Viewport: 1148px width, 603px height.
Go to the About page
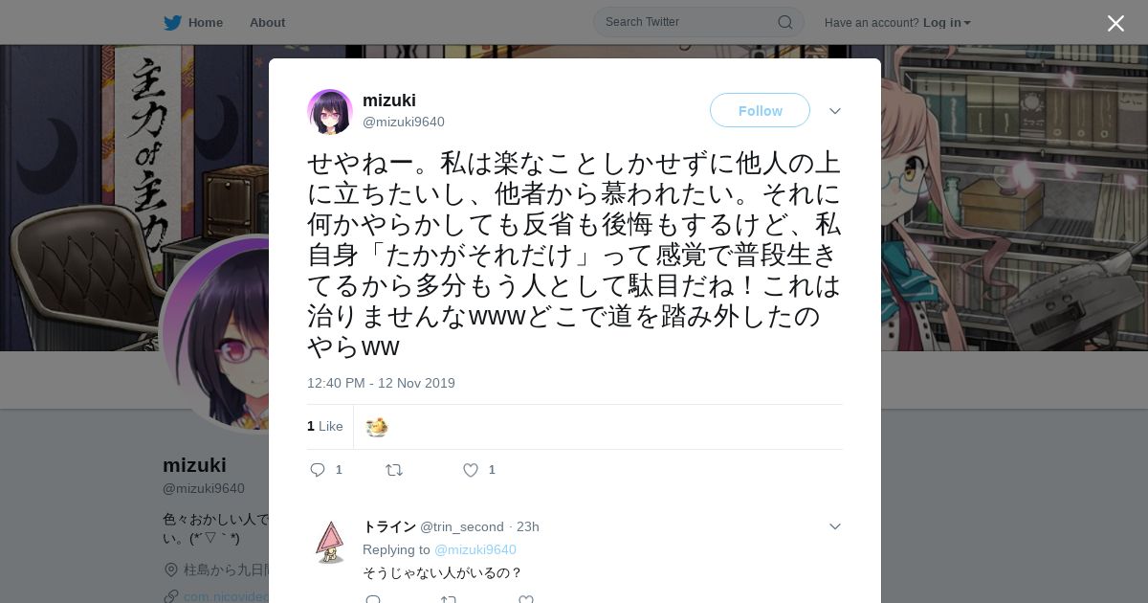point(267,22)
